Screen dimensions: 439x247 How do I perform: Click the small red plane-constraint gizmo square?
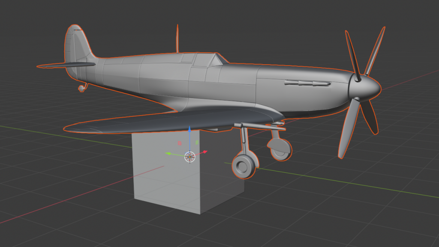(180, 143)
